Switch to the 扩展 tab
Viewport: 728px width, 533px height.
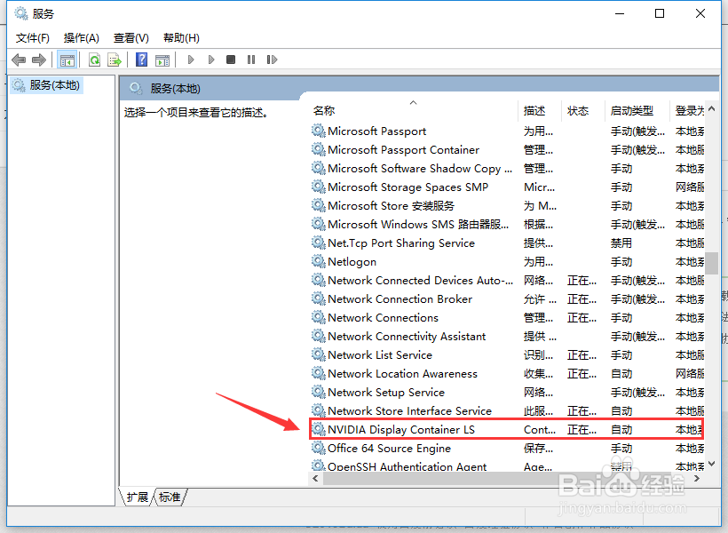[138, 497]
